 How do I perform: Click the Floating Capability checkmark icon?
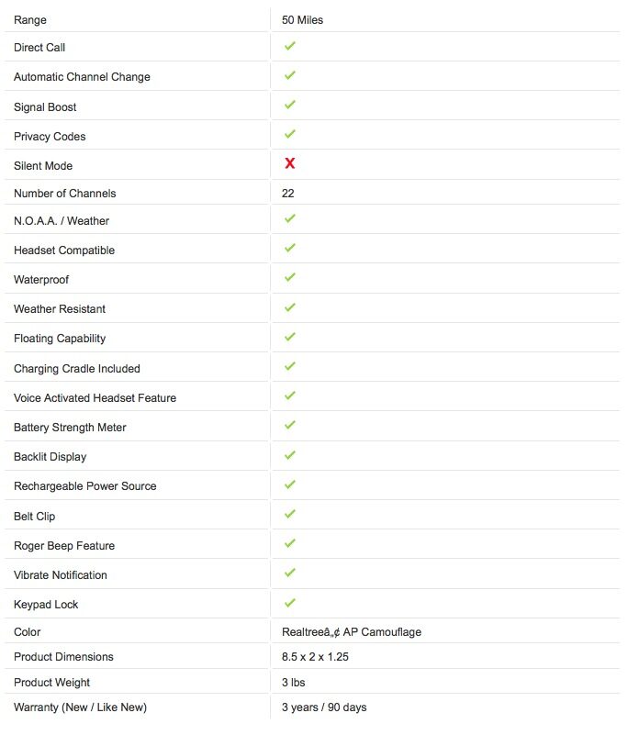tap(289, 337)
